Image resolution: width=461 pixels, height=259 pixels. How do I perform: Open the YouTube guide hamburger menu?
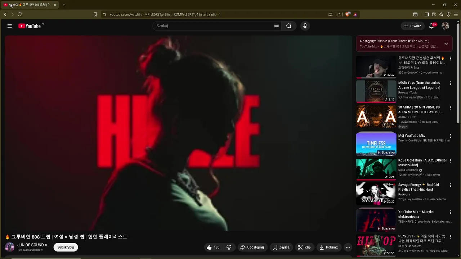pos(10,26)
